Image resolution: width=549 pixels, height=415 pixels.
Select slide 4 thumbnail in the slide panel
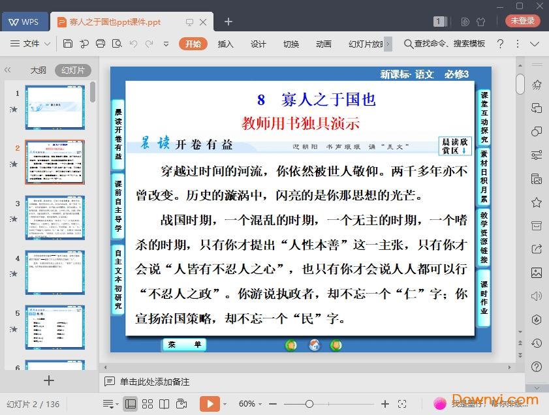pyautogui.click(x=55, y=273)
